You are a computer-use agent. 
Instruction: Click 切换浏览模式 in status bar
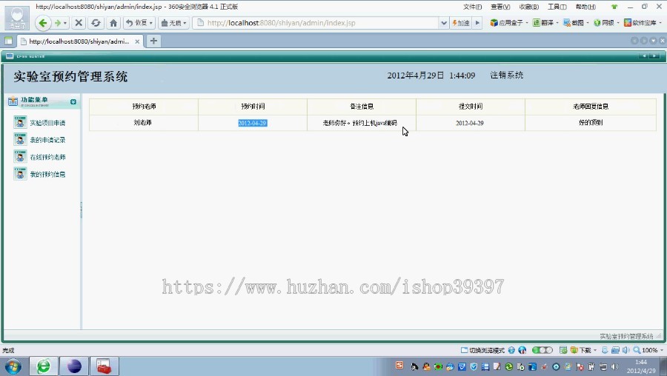[x=482, y=350]
